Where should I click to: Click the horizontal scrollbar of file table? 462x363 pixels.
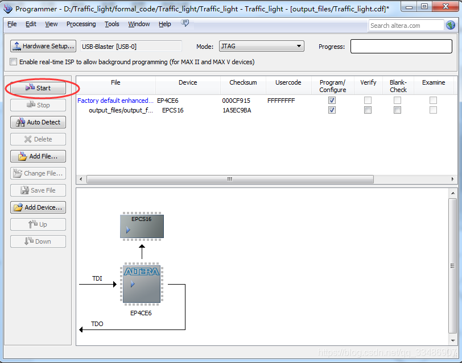[x=230, y=179]
